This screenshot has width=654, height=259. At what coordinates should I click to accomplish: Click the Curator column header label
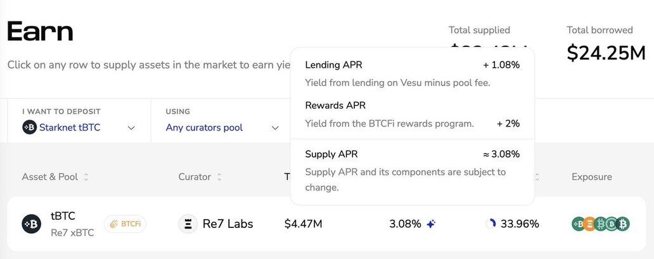click(x=195, y=177)
